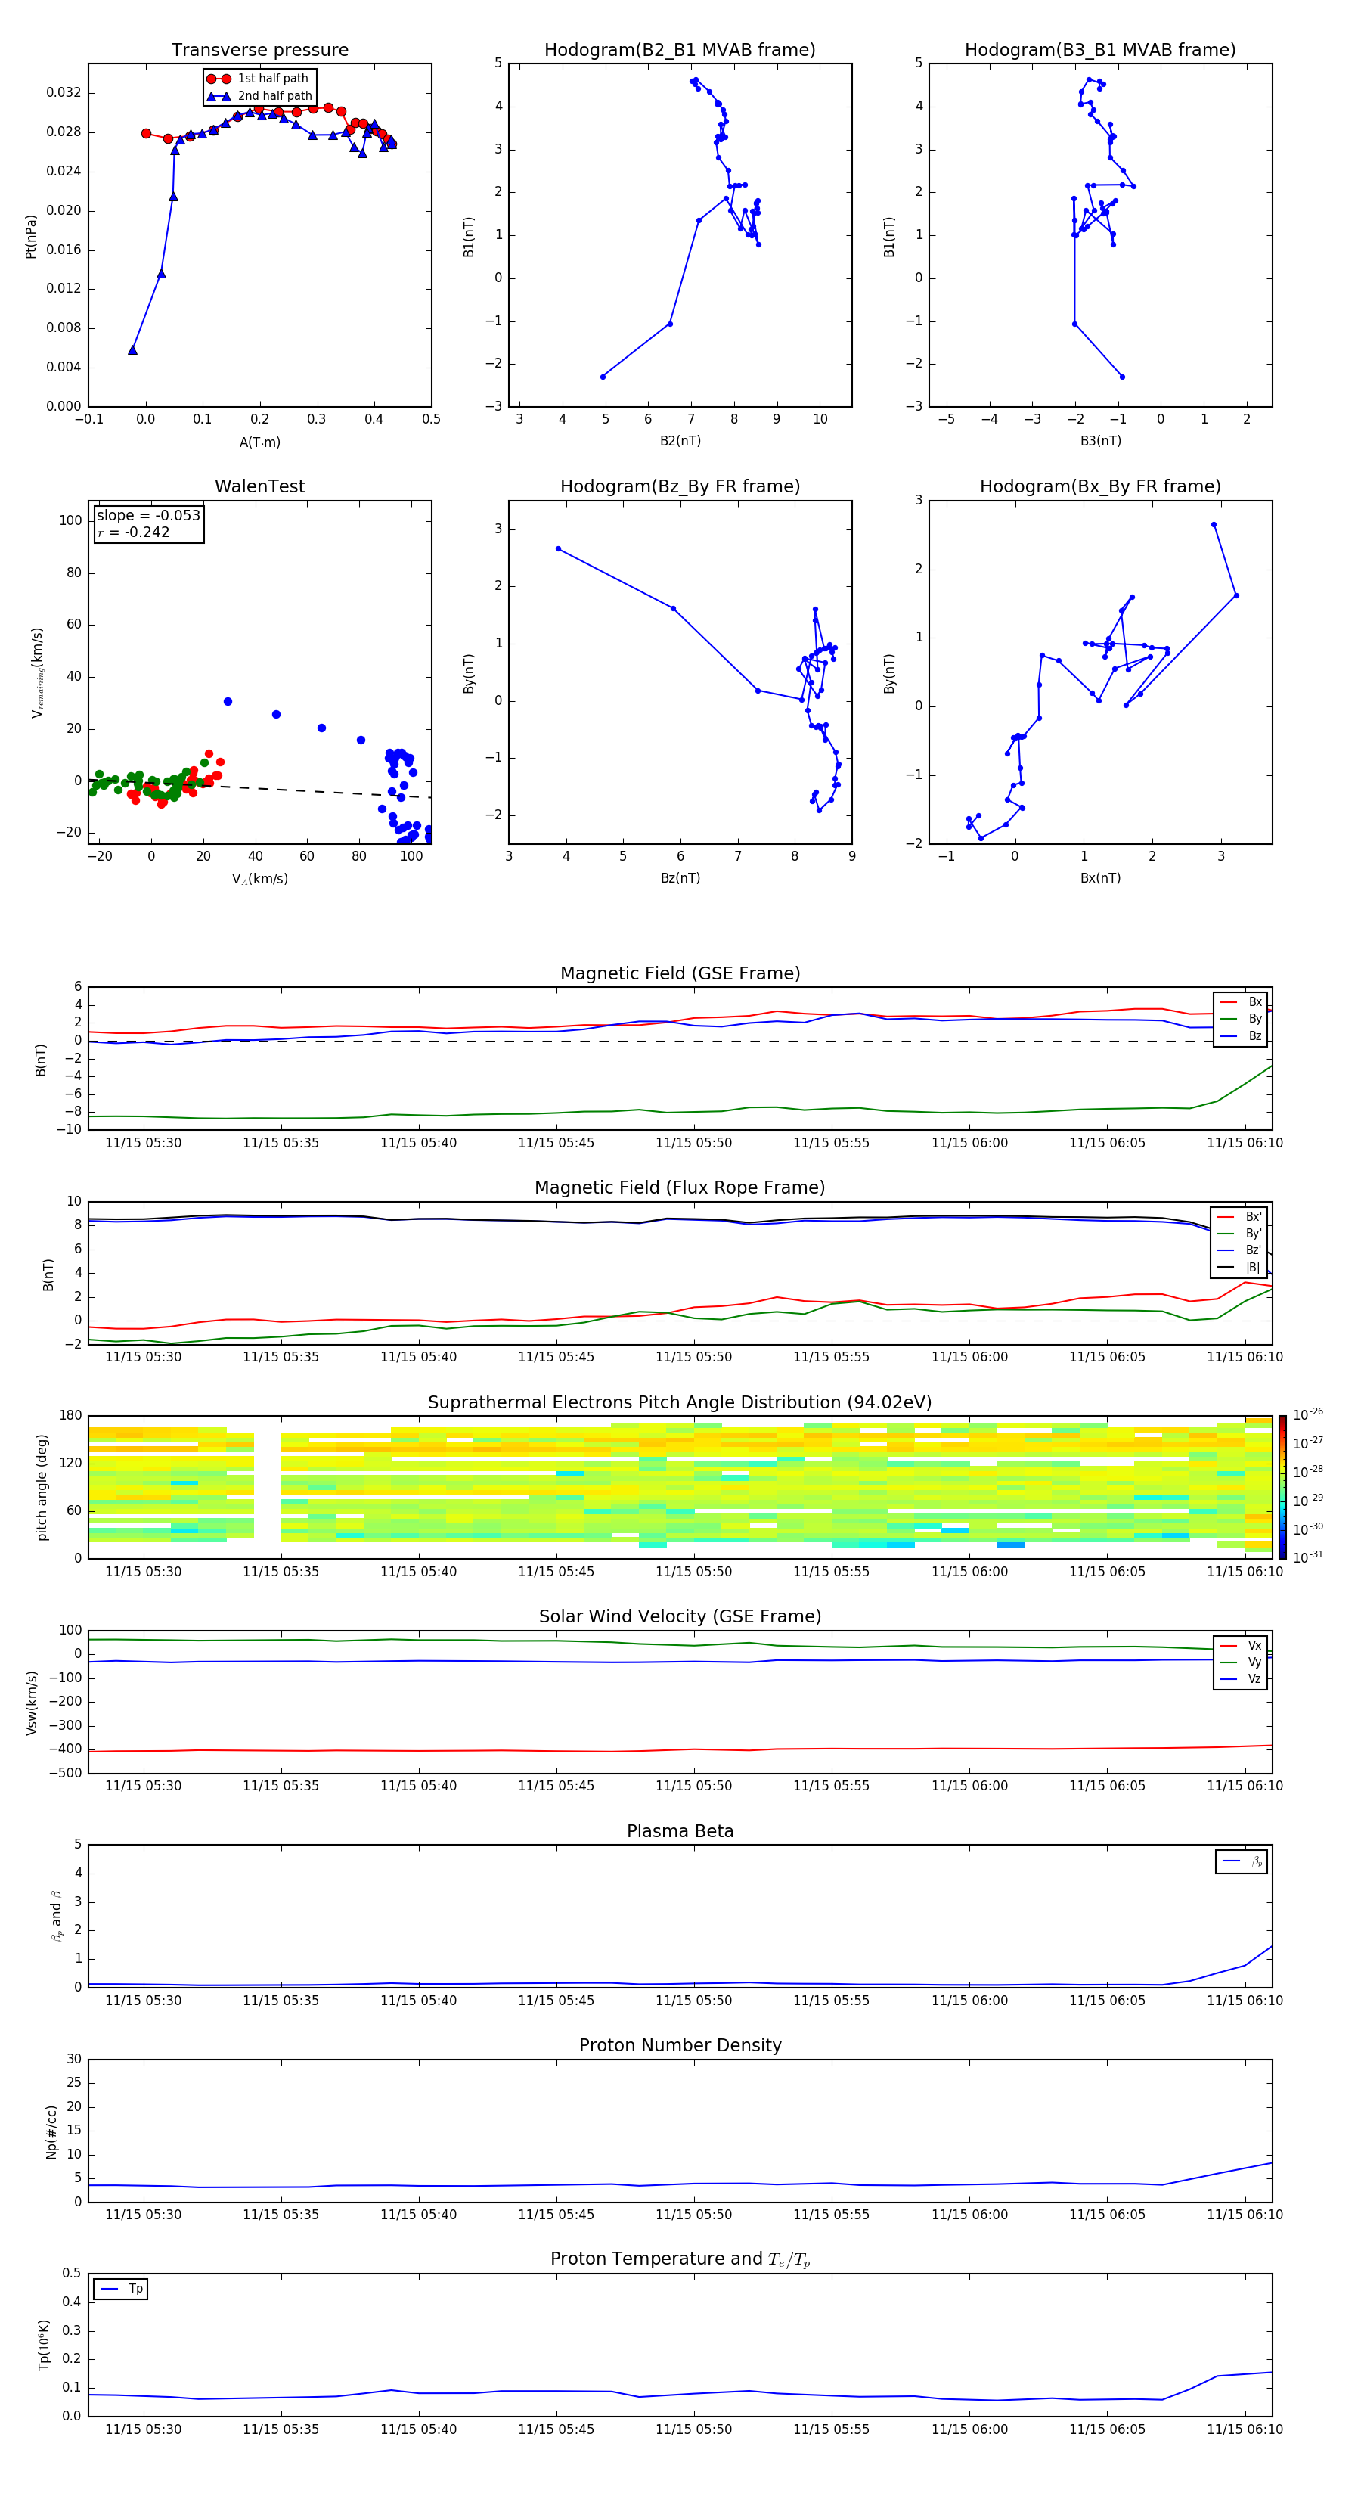Click the 'Transverse pressure' plot title

point(259,51)
